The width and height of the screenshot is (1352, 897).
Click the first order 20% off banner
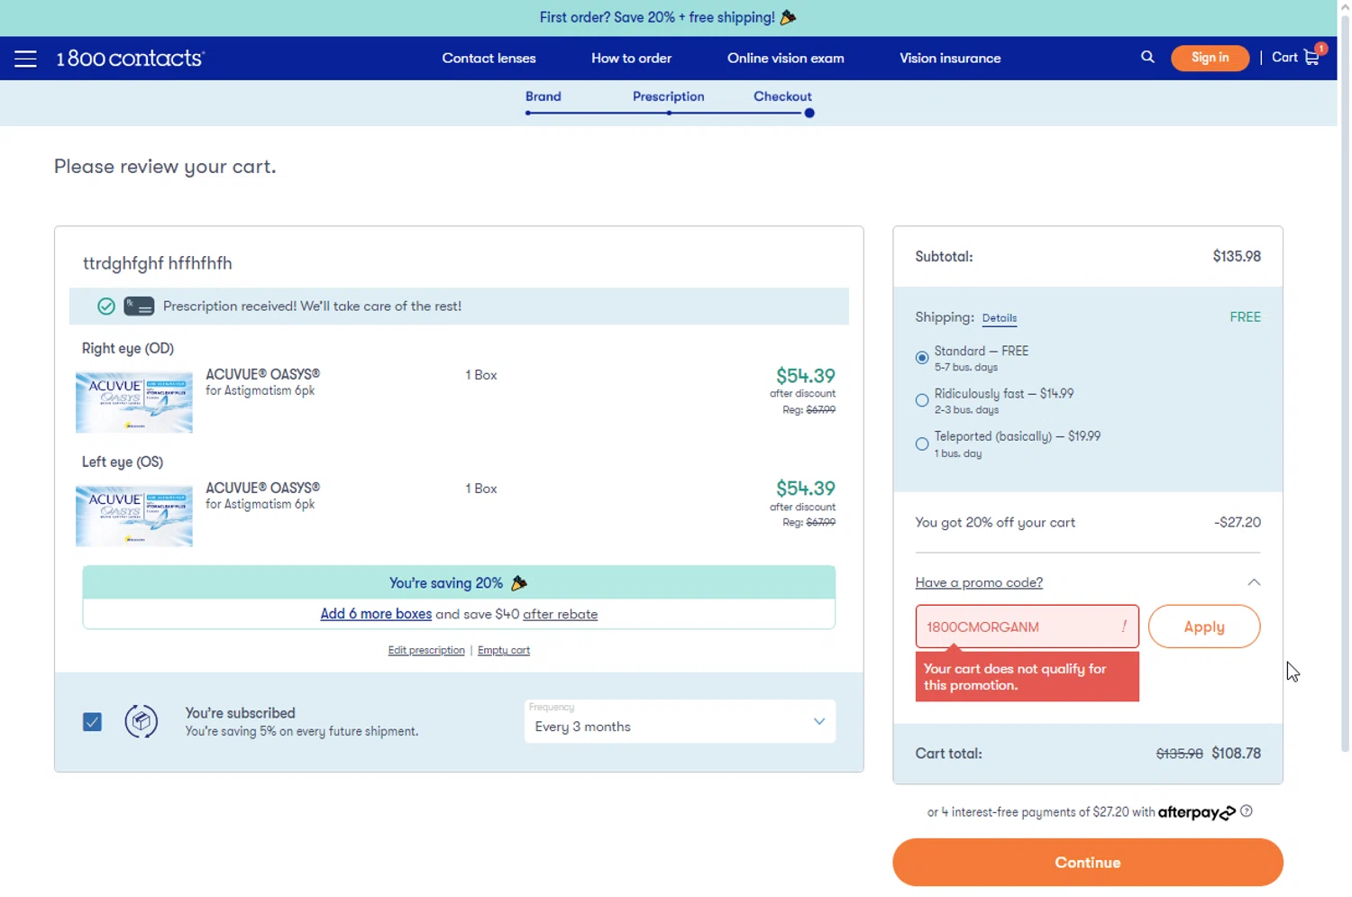point(668,17)
